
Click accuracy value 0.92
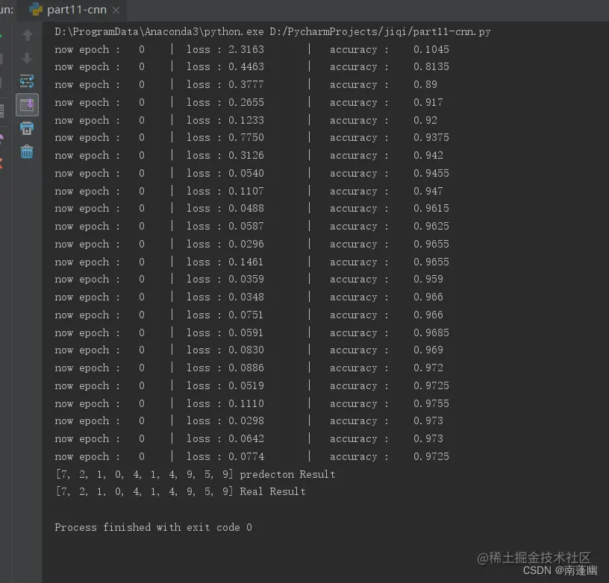pyautogui.click(x=425, y=120)
